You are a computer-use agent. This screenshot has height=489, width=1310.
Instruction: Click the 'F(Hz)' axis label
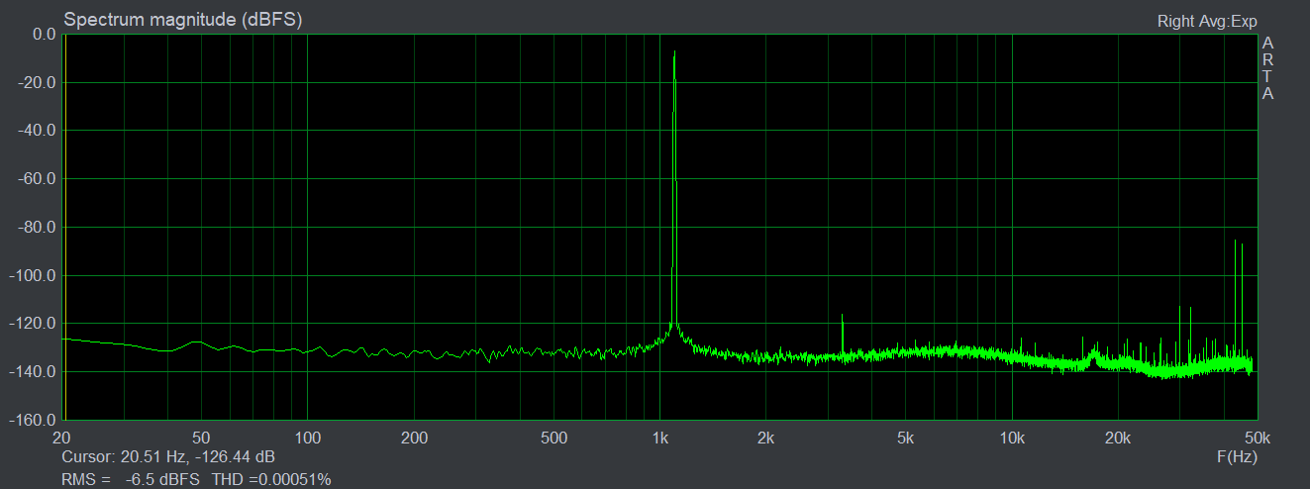pos(1237,456)
